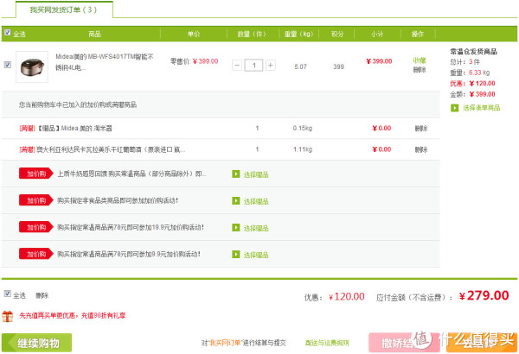Click the quantity input field
The height and width of the screenshot is (354, 519).
(253, 65)
